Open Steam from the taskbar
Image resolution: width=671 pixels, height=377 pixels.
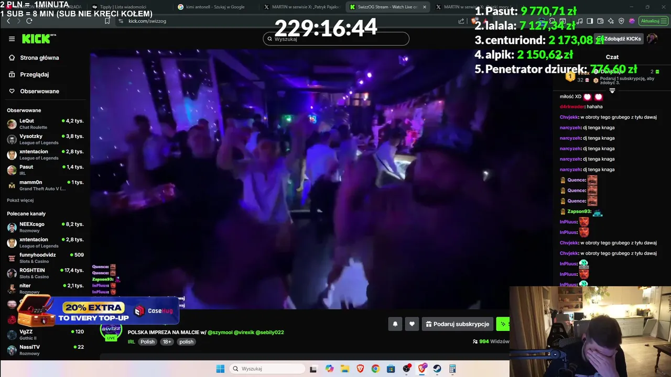pos(437,369)
